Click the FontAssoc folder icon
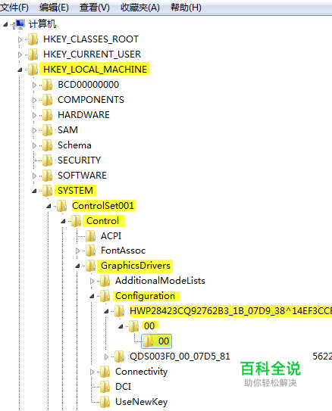The image size is (332, 411). pos(91,251)
